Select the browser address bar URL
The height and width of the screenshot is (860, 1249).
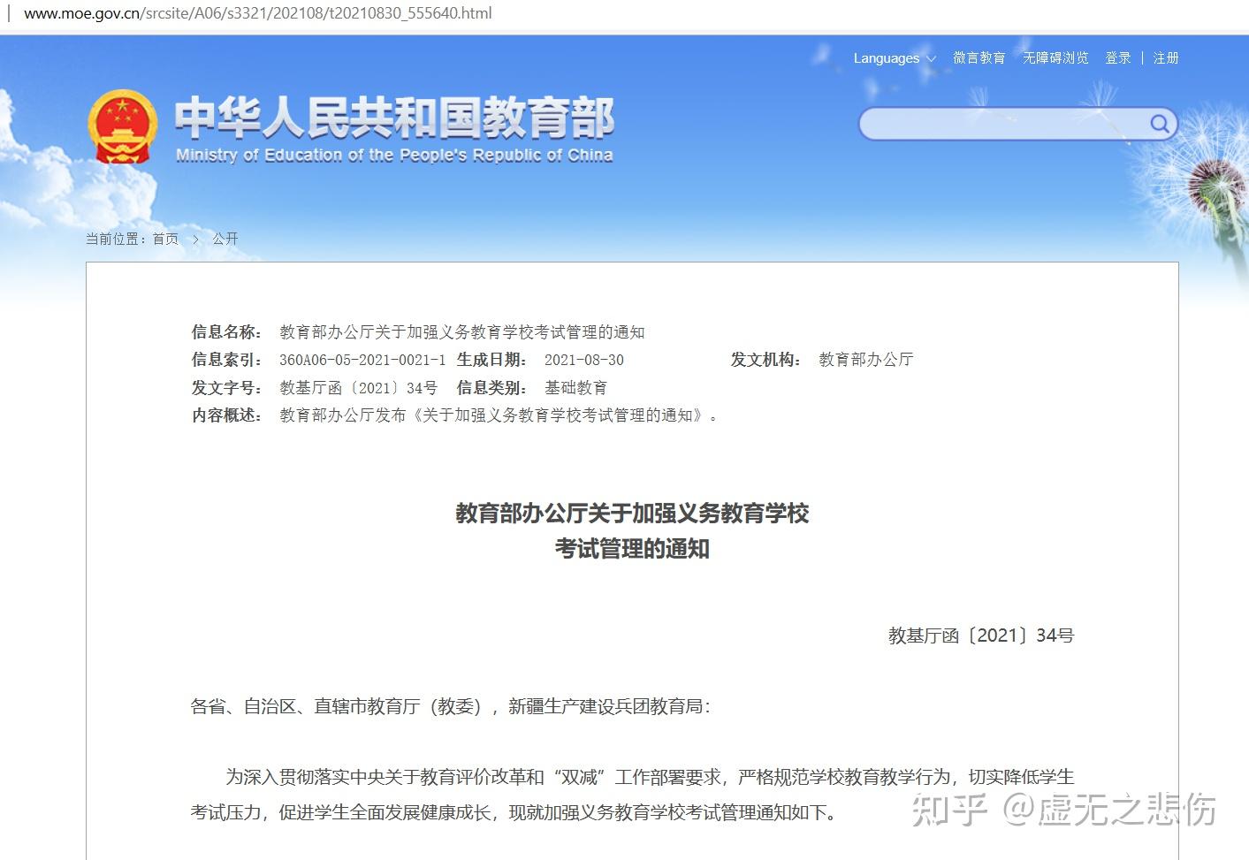click(256, 13)
